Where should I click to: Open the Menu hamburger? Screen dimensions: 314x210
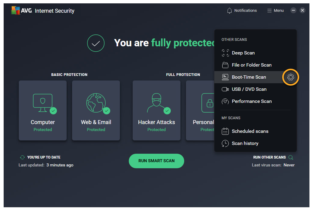[275, 11]
